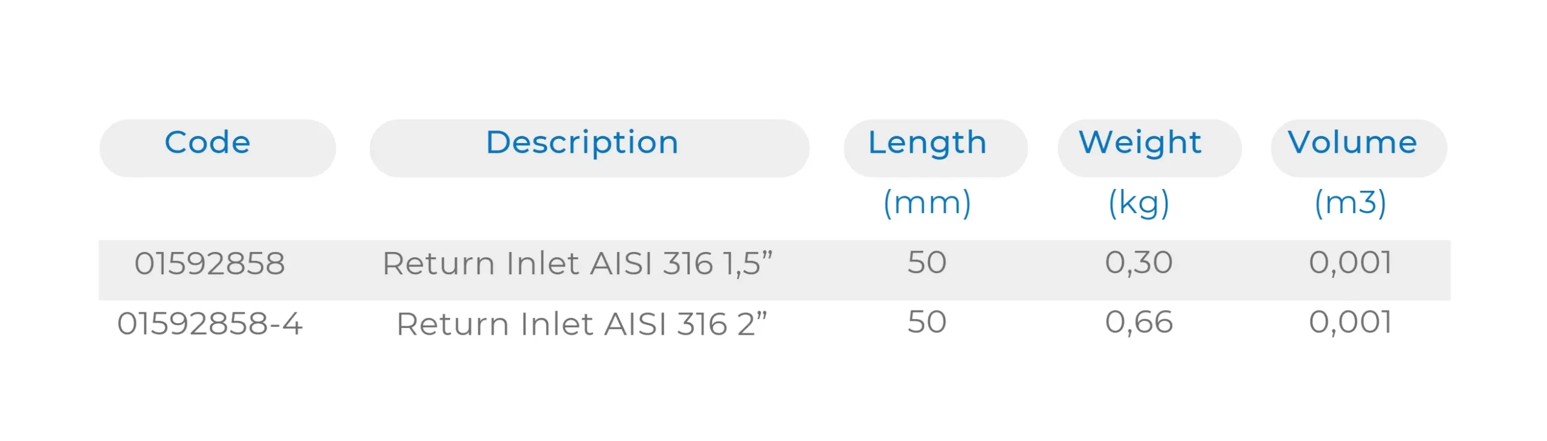Select the weight value 0,66

pos(1138,322)
